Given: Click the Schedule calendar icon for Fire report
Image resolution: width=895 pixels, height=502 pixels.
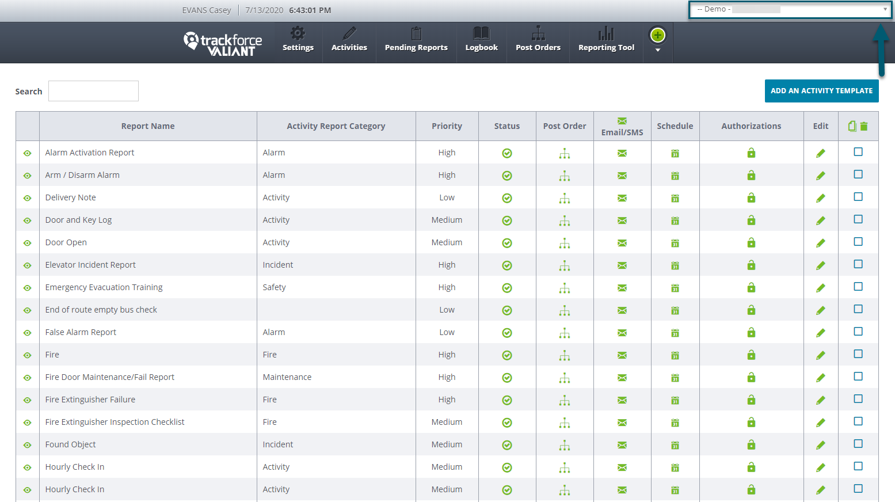Looking at the screenshot, I should [x=675, y=355].
